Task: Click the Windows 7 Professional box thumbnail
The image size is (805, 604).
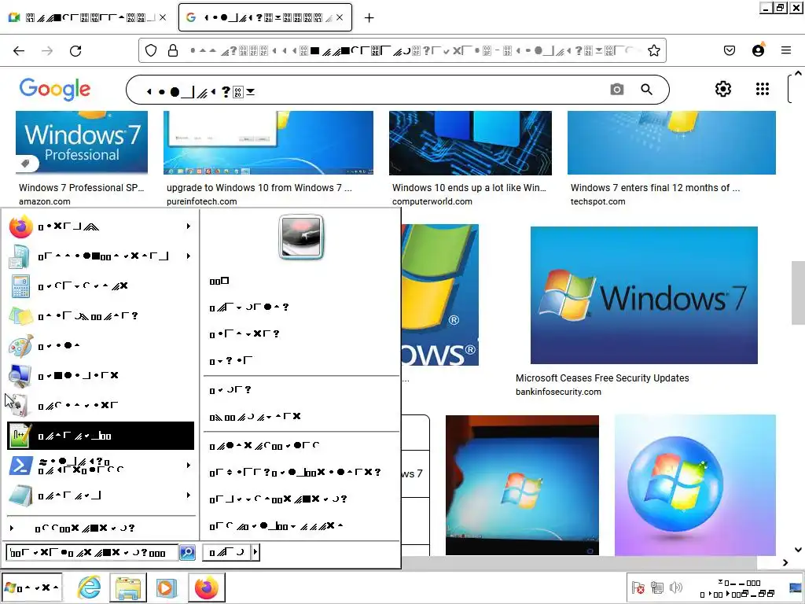Action: (x=82, y=142)
